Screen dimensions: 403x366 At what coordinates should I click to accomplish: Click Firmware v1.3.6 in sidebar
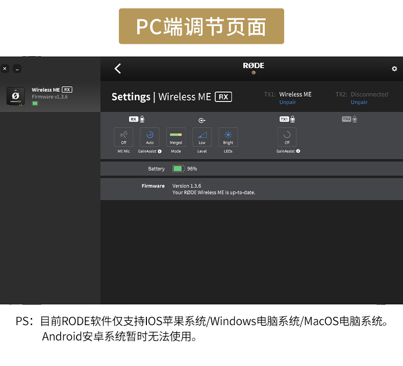coord(49,96)
